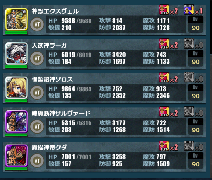The image size is (212, 180).
Task: Click the AT badge for 天武神ラーガ
Action: [x=37, y=58]
